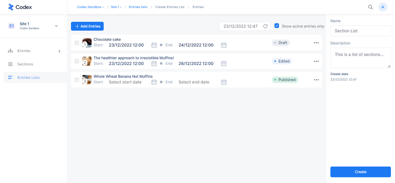This screenshot has height=183, width=395.
Task: Click the Add Entries button
Action: point(87,26)
